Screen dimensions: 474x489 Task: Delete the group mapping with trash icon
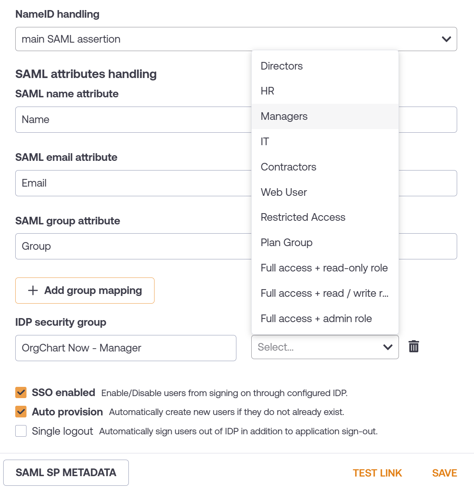coord(413,346)
